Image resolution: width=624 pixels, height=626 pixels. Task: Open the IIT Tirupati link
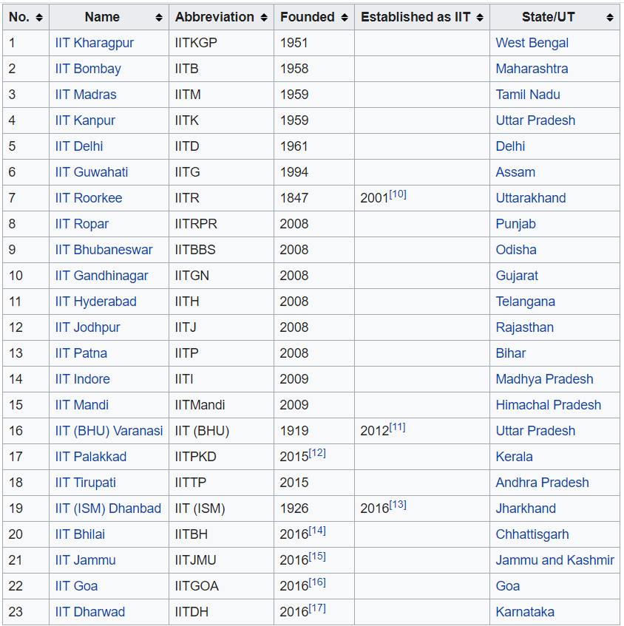86,483
